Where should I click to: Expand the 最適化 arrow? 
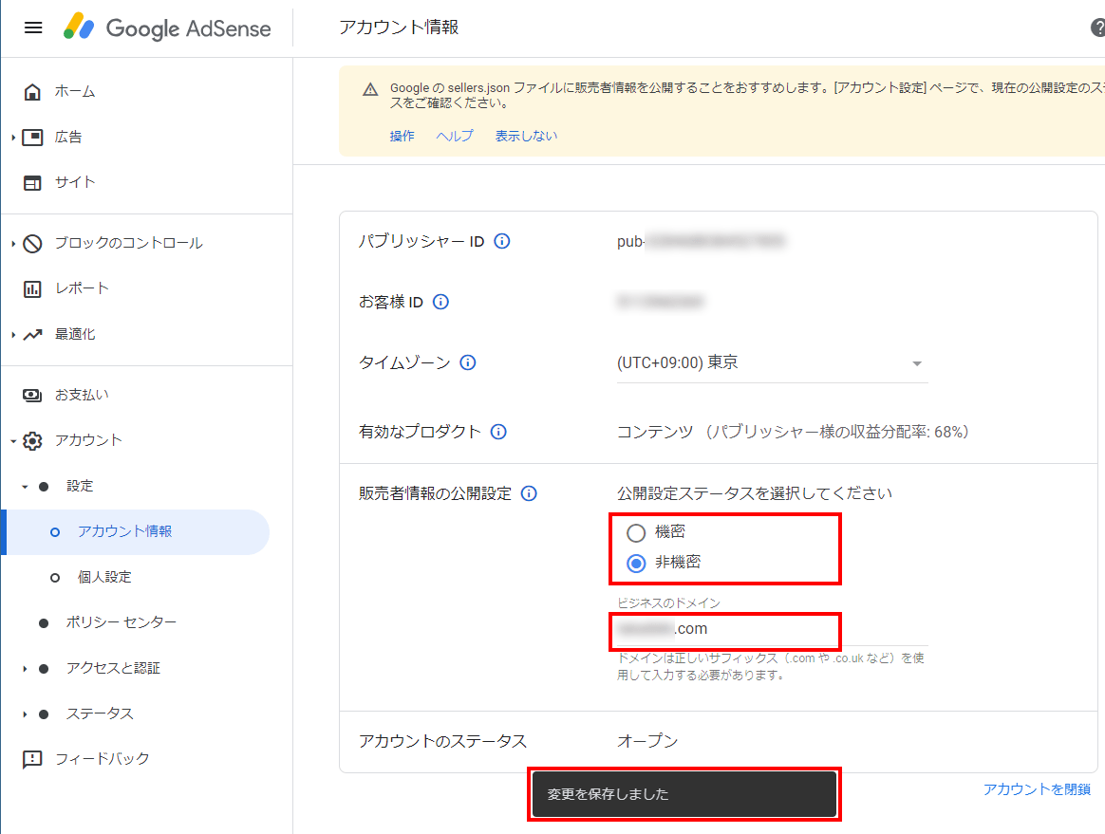(13, 335)
